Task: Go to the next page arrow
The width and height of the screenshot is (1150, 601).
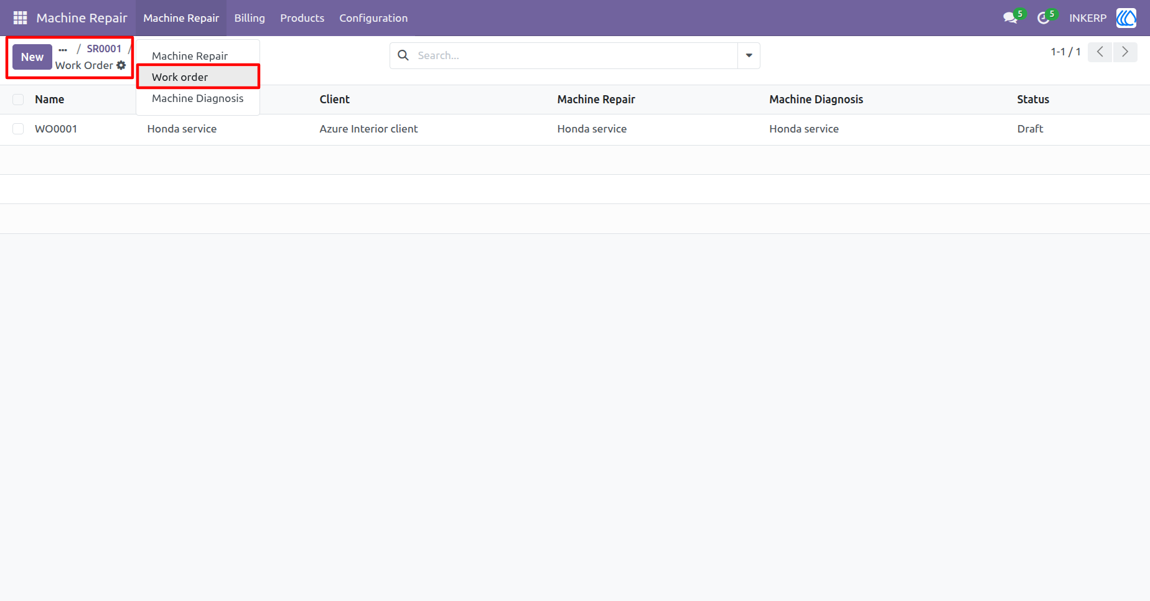Action: (x=1125, y=52)
